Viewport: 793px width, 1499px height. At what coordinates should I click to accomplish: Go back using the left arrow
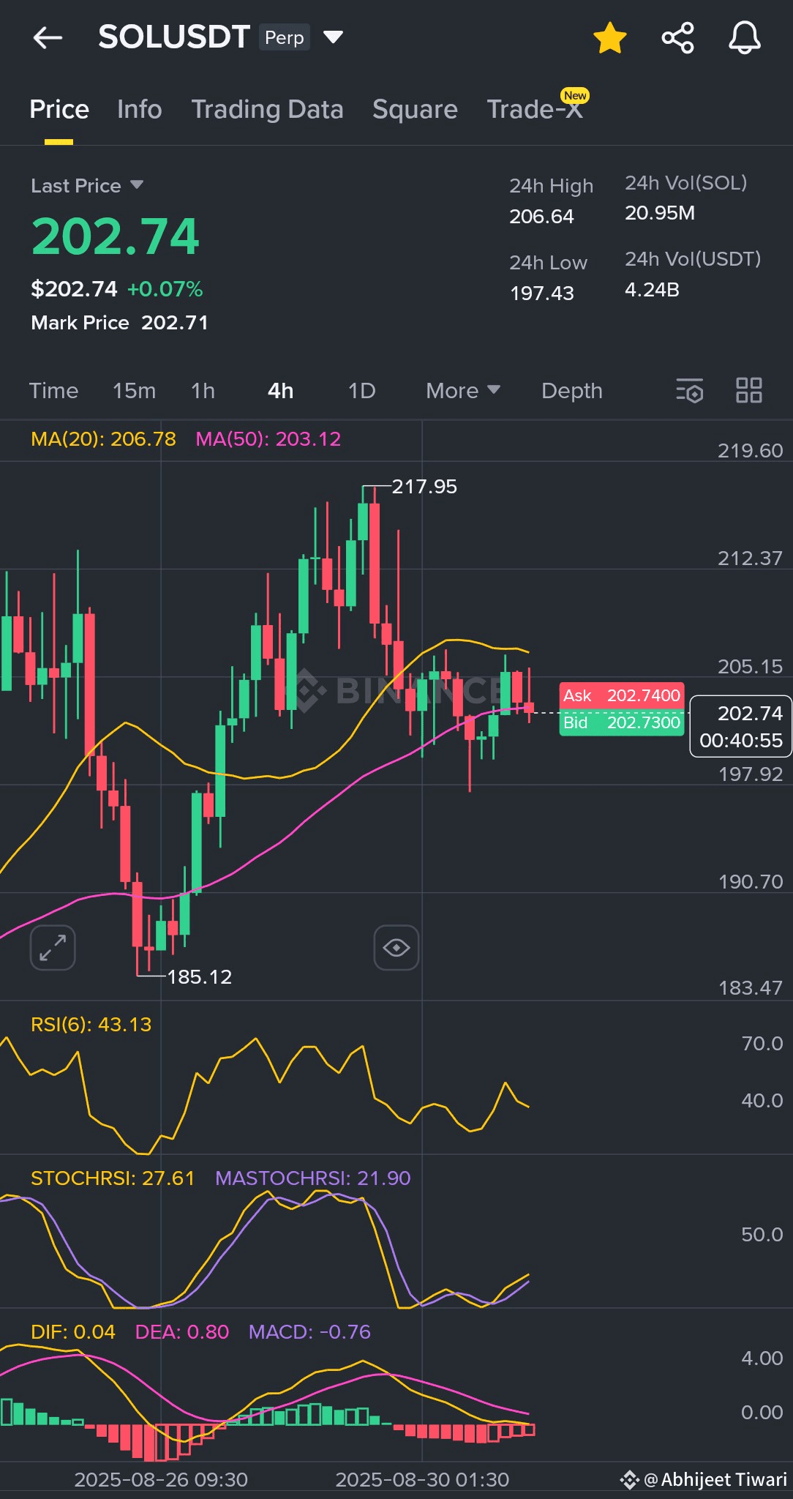(48, 37)
